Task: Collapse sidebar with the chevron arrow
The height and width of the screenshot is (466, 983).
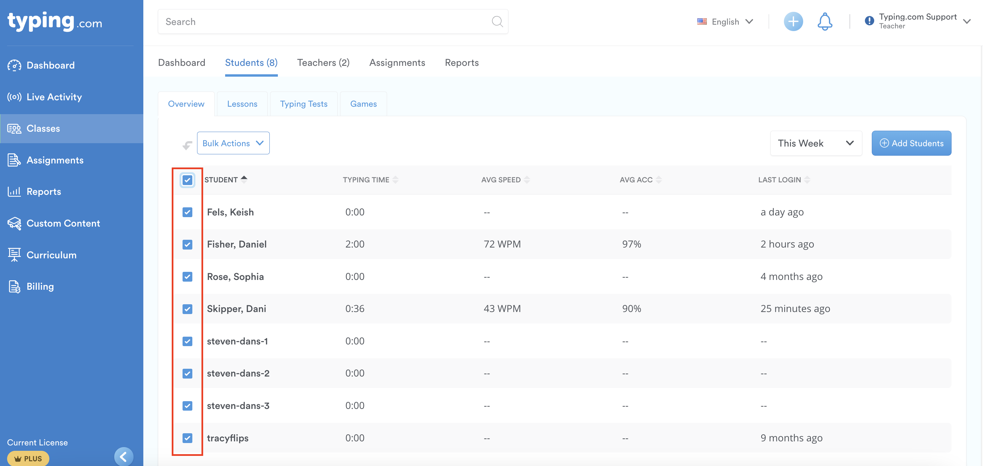Action: click(124, 457)
